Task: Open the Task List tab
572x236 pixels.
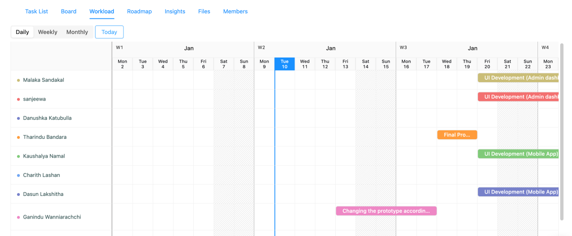Action: (36, 11)
